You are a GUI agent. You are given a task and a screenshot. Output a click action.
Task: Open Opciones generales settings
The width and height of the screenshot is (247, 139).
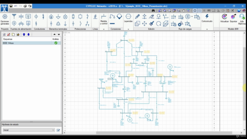pos(5,19)
